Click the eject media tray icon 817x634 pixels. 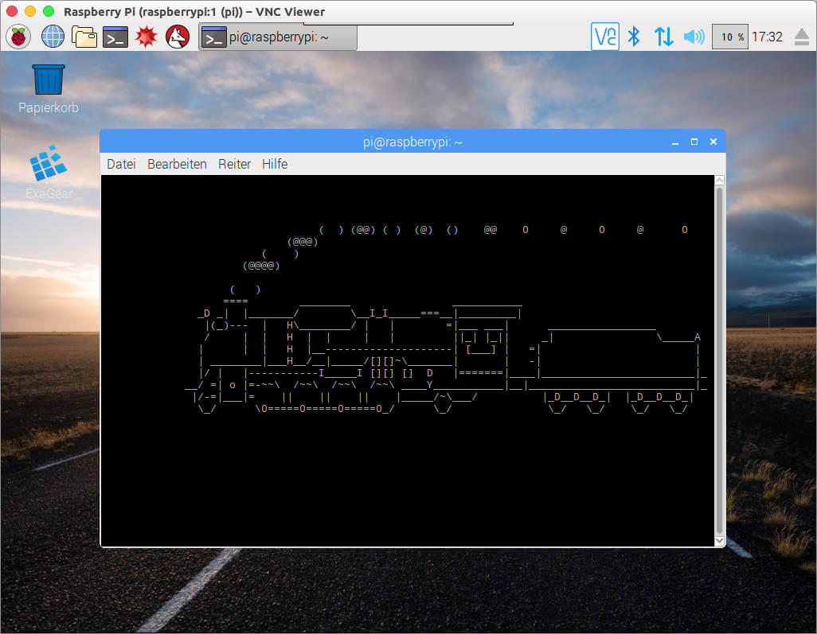(x=802, y=37)
